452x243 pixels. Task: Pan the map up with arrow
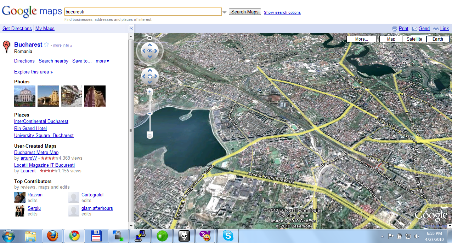click(150, 70)
